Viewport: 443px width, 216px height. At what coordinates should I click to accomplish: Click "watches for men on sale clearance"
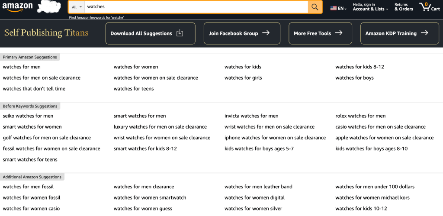point(42,78)
